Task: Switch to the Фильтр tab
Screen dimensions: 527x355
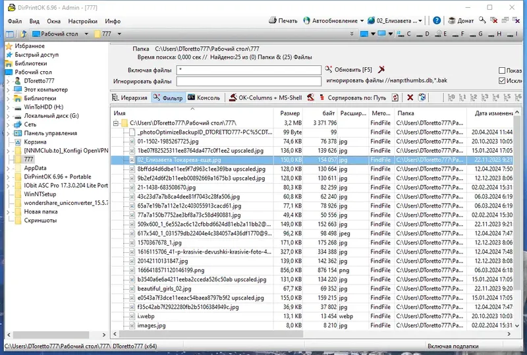Action: coord(168,98)
